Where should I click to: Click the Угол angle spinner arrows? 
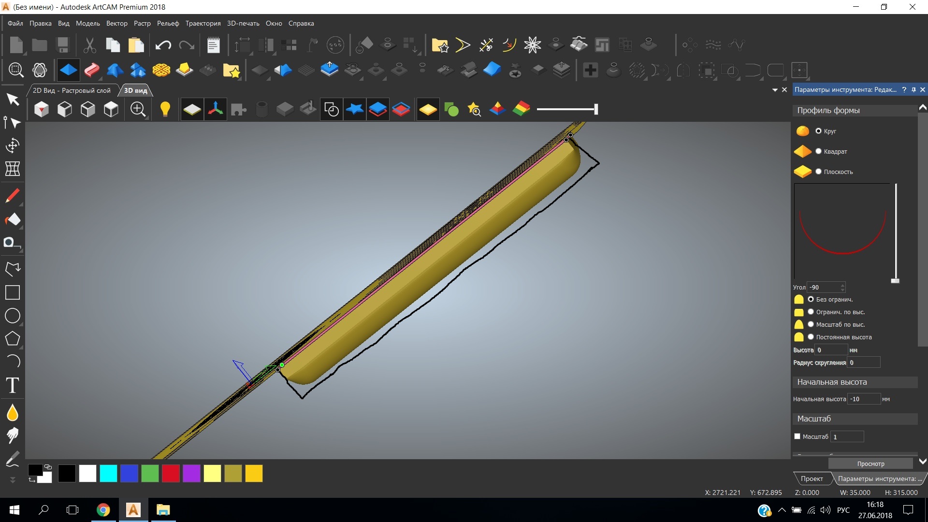[842, 287]
